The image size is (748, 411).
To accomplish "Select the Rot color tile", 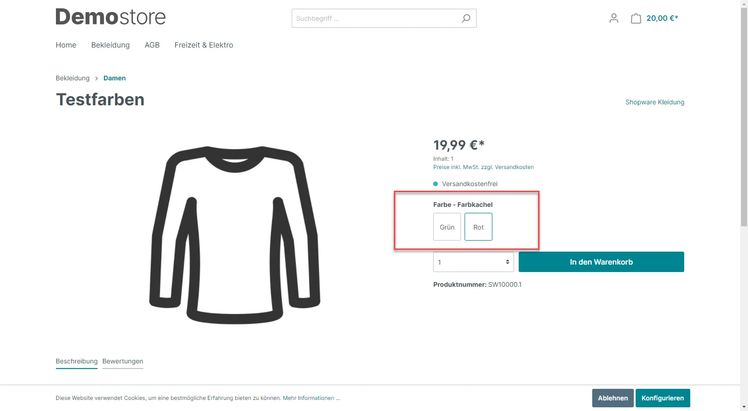I will click(478, 227).
